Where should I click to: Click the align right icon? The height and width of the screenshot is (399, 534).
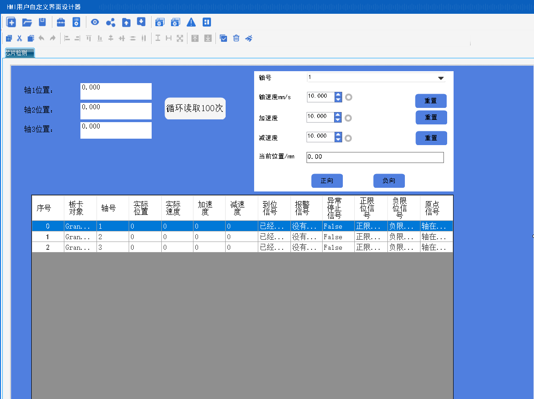tap(77, 39)
